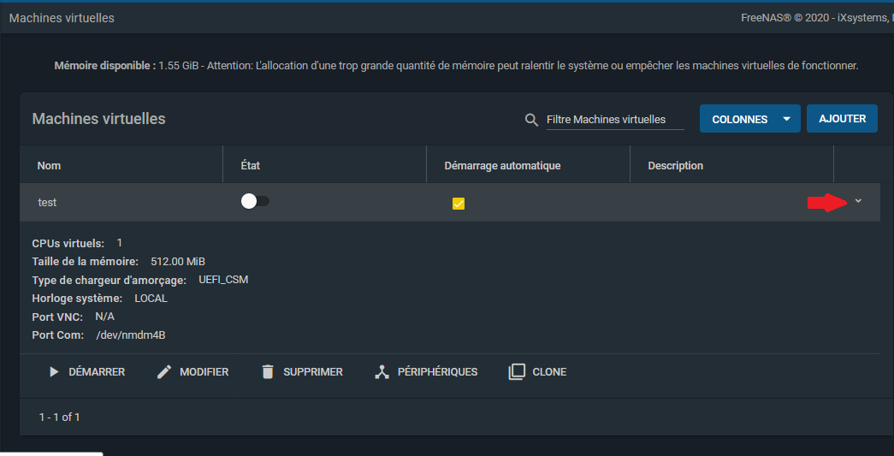This screenshot has height=456, width=894.
Task: Click the Démarrage automatique column header
Action: [x=502, y=165]
